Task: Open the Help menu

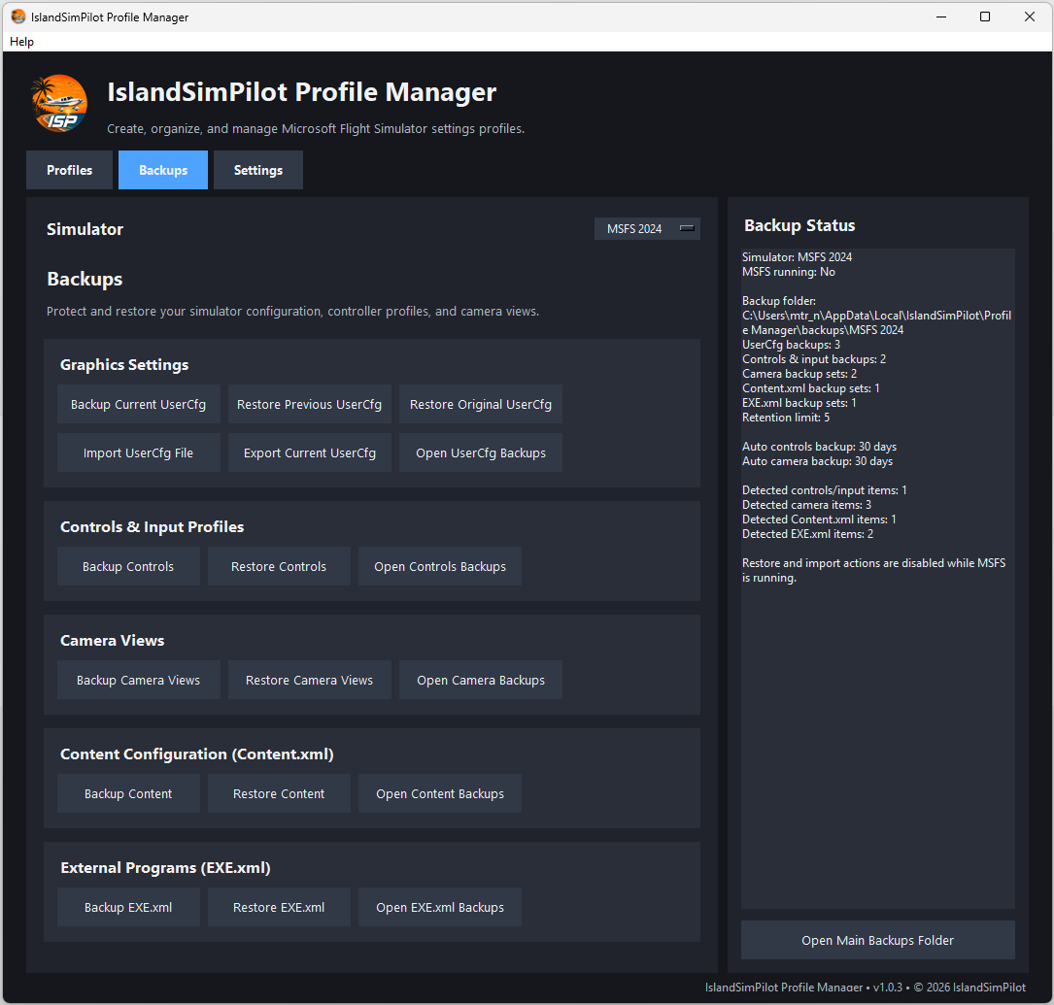Action: 21,42
